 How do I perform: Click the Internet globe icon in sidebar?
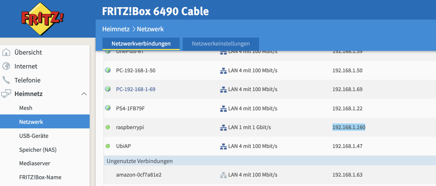(6, 66)
